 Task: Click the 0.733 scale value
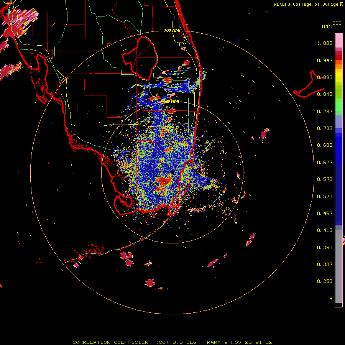[325, 128]
